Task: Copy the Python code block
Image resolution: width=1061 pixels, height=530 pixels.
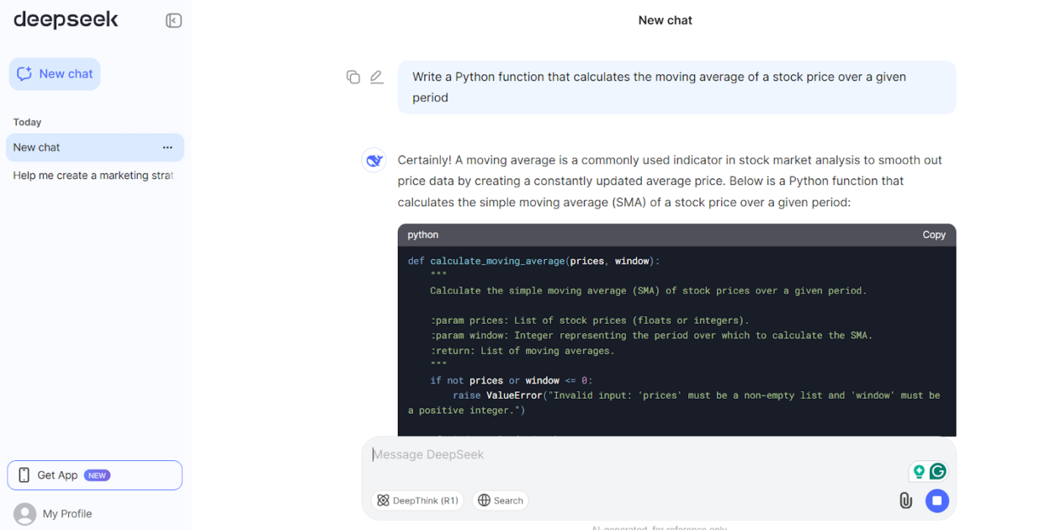Action: tap(934, 235)
